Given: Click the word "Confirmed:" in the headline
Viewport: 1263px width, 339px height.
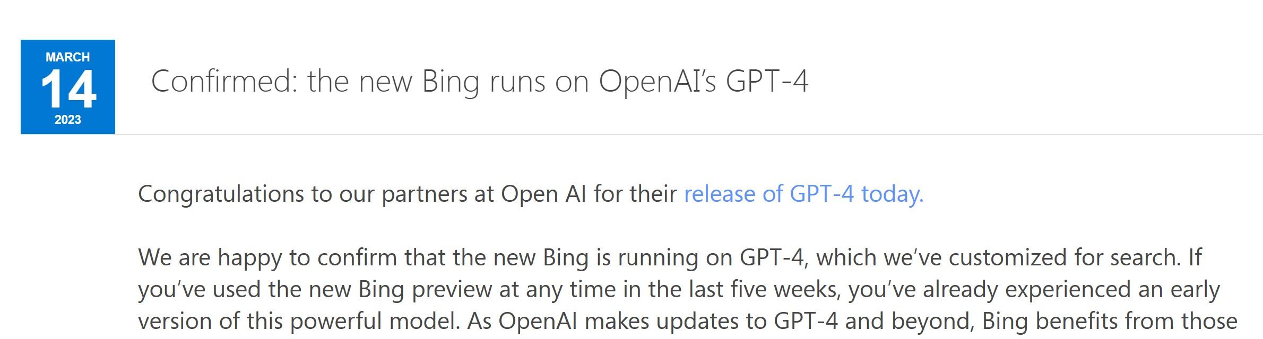Looking at the screenshot, I should [x=223, y=82].
